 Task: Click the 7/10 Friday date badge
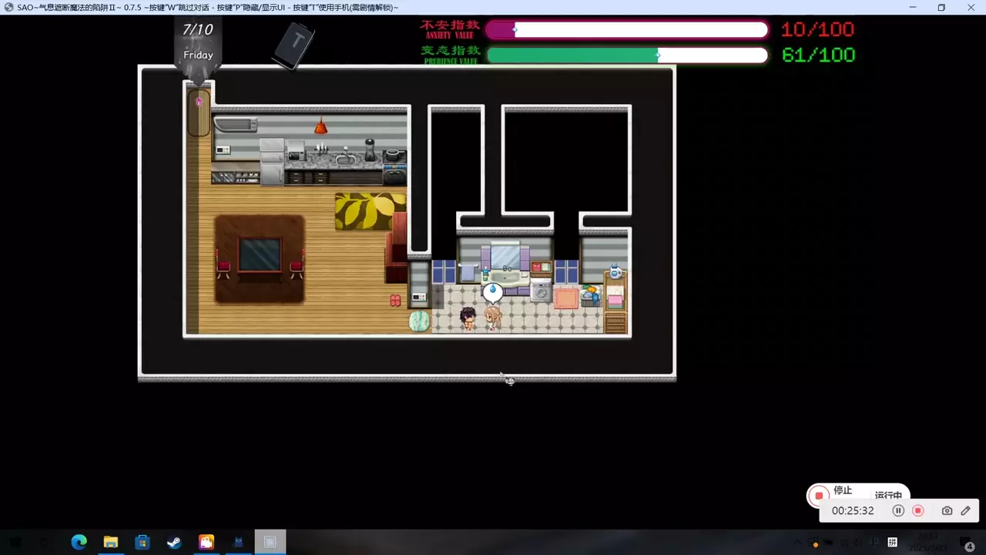click(198, 42)
